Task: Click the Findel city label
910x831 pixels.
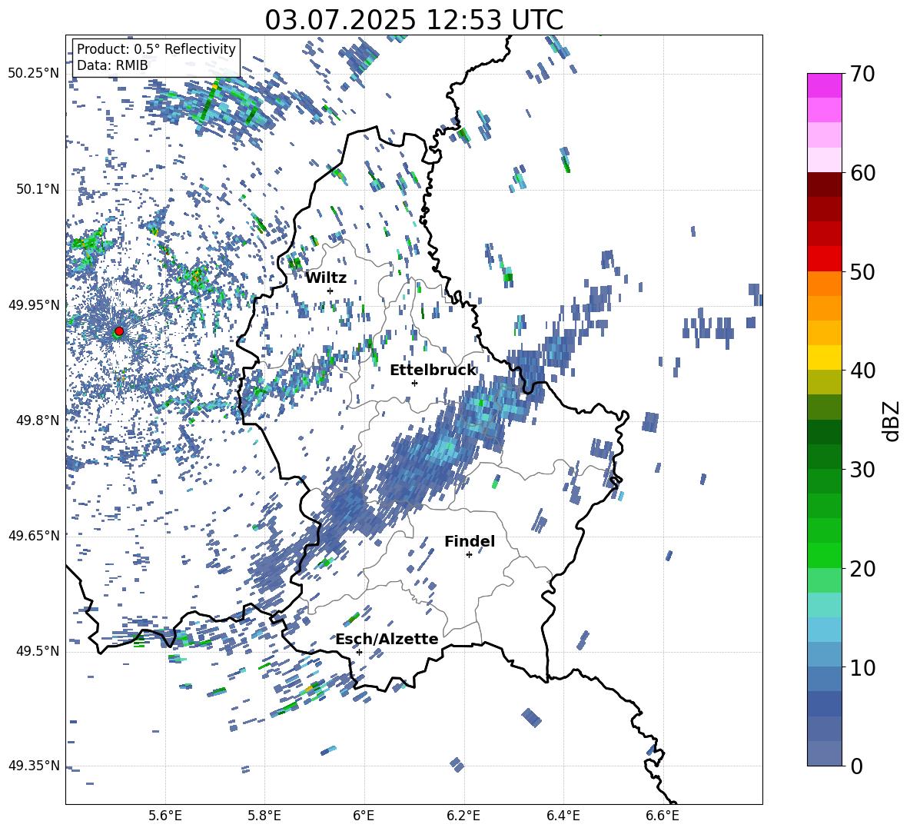Action: coord(470,541)
